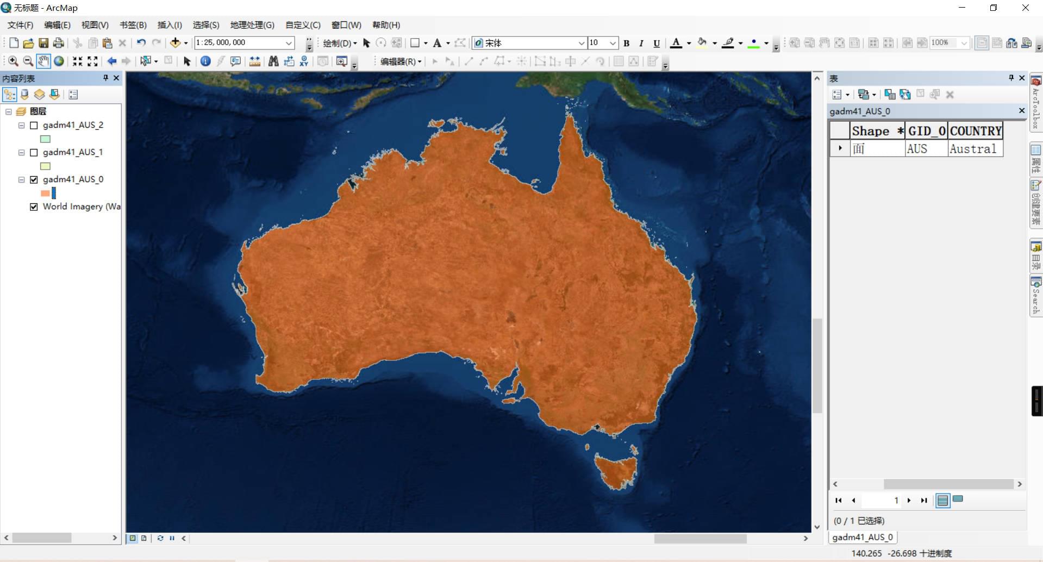The height and width of the screenshot is (562, 1043).
Task: Click the Fixed Zoom In icon
Action: (x=78, y=61)
